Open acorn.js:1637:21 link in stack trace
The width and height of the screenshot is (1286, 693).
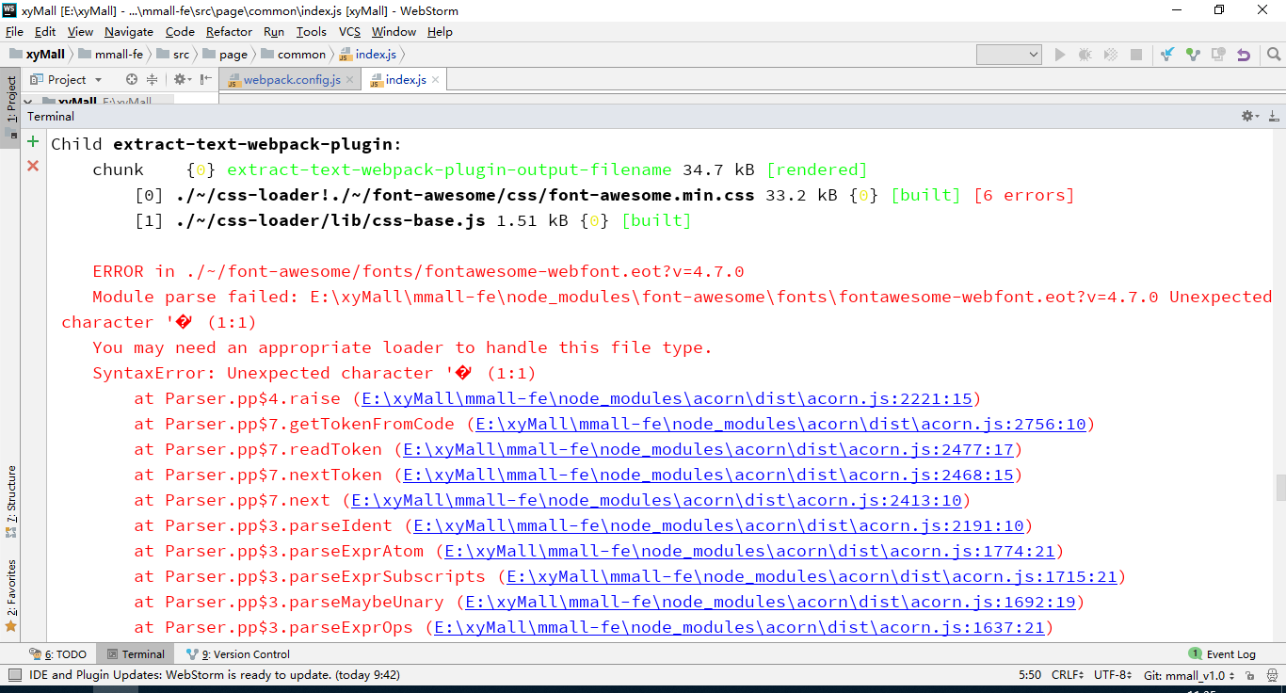pyautogui.click(x=739, y=627)
